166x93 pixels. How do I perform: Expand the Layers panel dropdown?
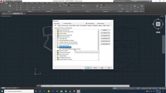[x=69, y=11]
